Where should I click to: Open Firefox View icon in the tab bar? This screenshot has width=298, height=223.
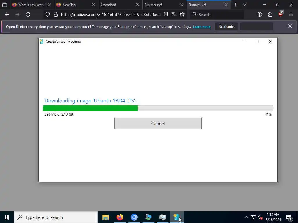[5, 5]
